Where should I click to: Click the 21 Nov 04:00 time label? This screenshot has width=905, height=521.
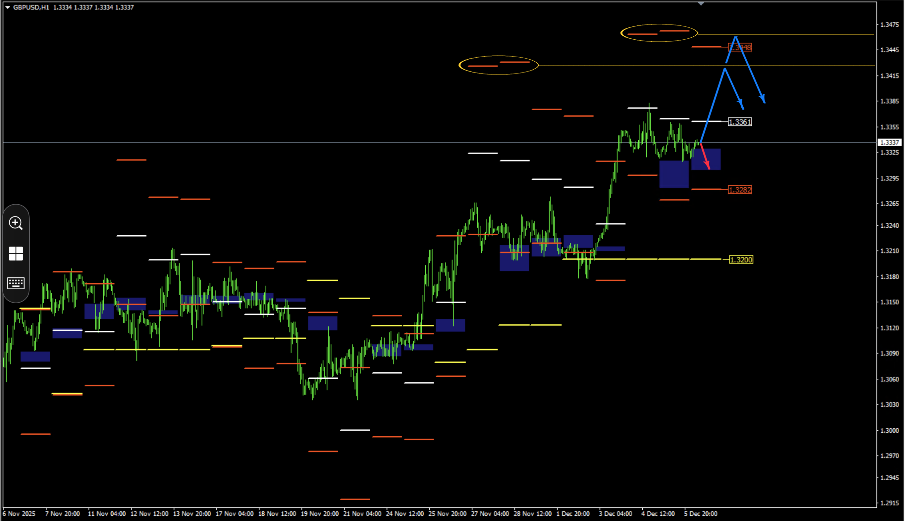pyautogui.click(x=362, y=513)
